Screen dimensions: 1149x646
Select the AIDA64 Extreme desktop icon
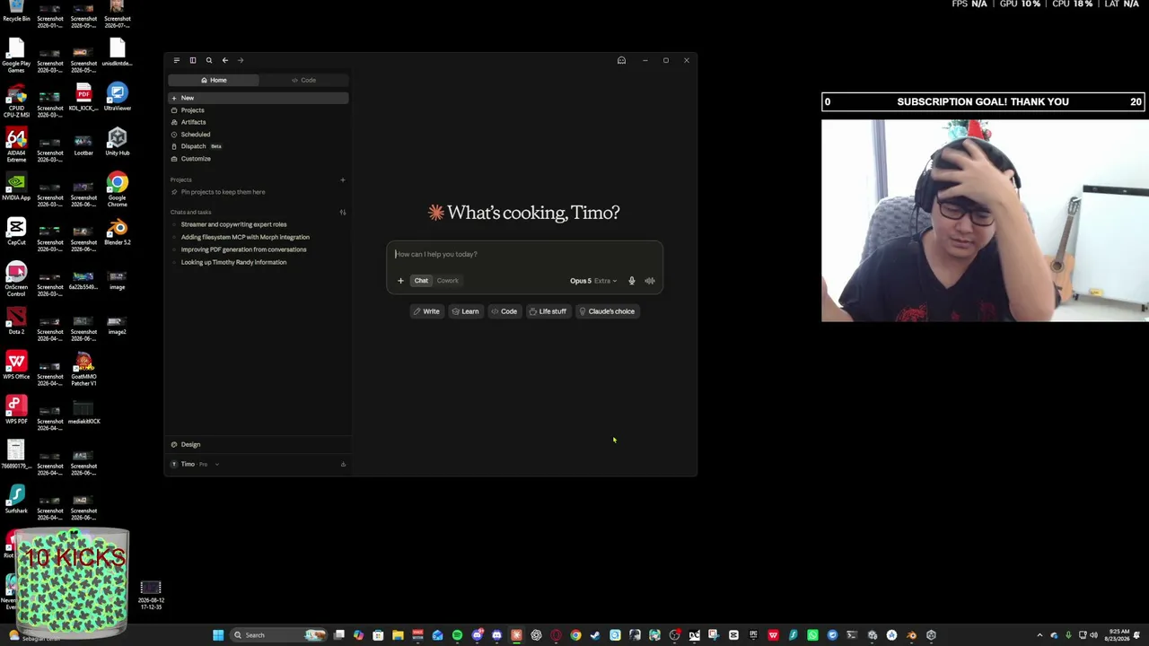pos(16,145)
